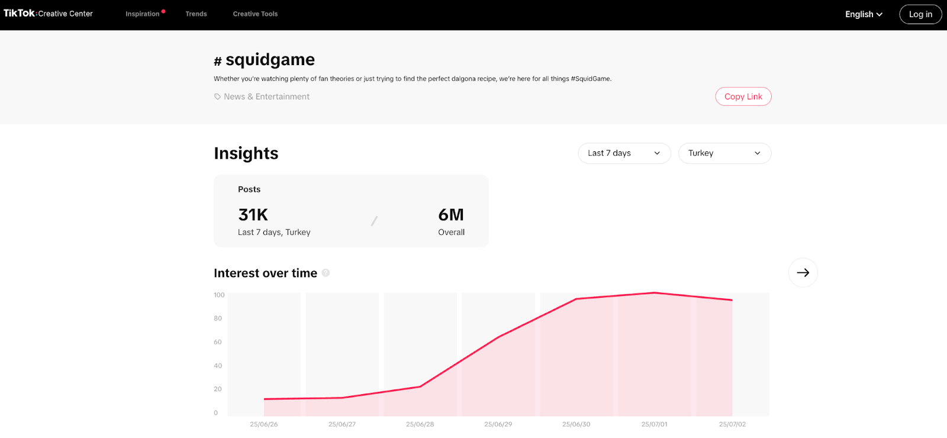Click the 25/06/28 point on the chart
The width and height of the screenshot is (947, 438).
pyautogui.click(x=420, y=387)
